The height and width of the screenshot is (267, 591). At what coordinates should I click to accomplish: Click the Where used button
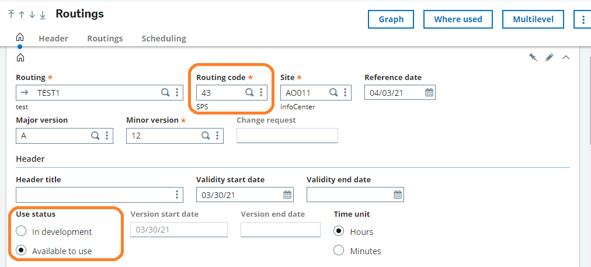[458, 19]
